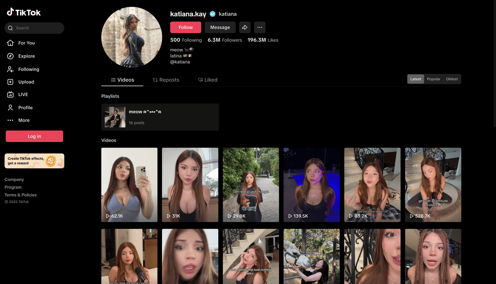Sort videos by Popular

434,79
